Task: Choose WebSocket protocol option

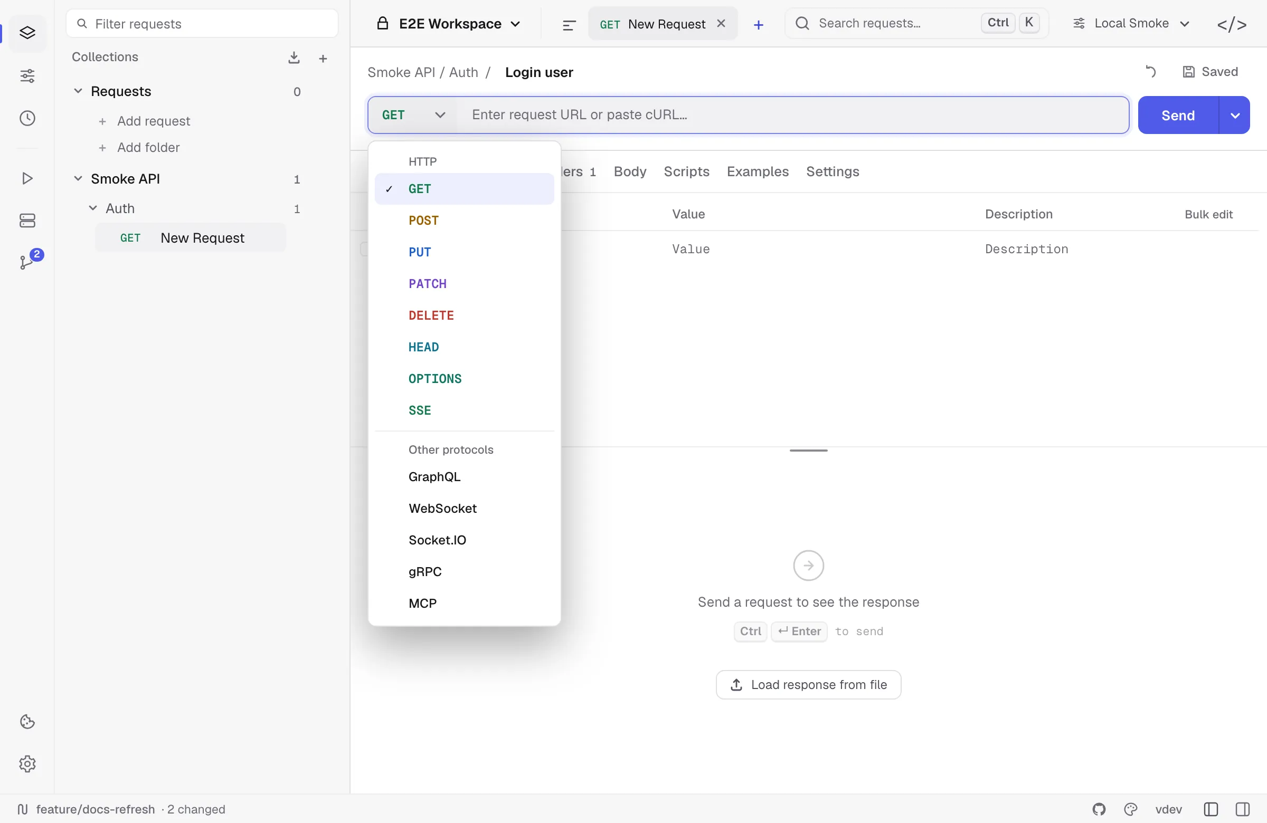Action: [x=464, y=509]
